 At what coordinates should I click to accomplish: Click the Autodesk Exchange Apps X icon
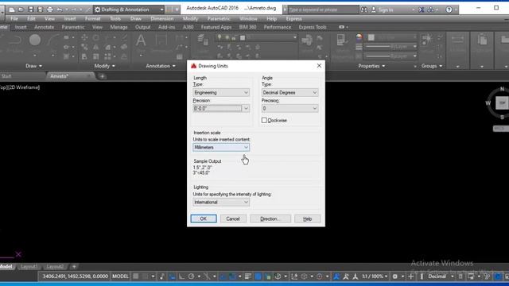[421, 10]
